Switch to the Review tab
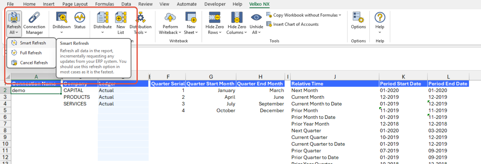481x164 pixels. [x=145, y=4]
